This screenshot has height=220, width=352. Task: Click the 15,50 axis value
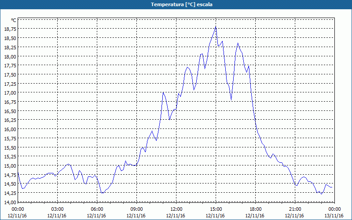10,147
